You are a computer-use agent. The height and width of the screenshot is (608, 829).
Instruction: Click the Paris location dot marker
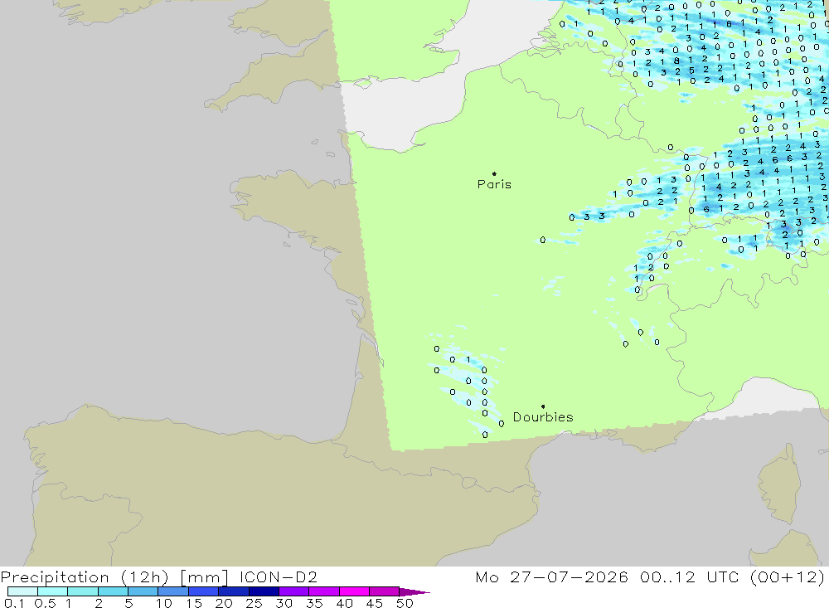494,173
